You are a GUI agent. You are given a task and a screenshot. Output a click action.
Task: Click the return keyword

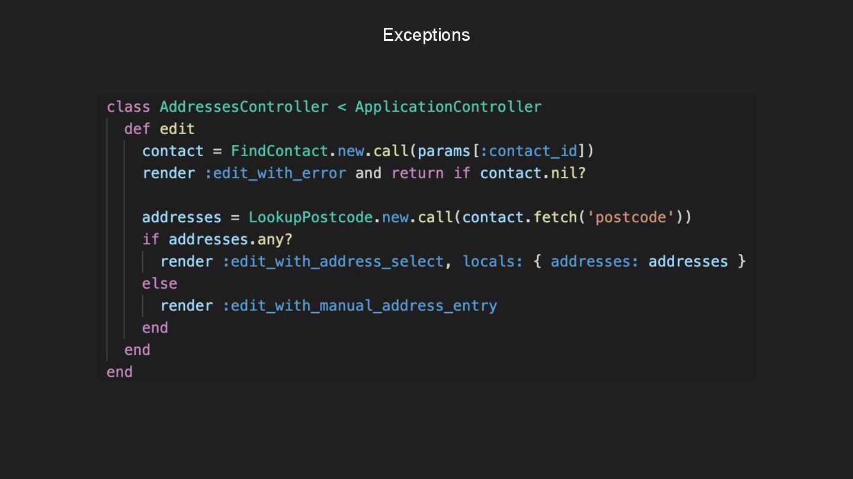(x=418, y=173)
